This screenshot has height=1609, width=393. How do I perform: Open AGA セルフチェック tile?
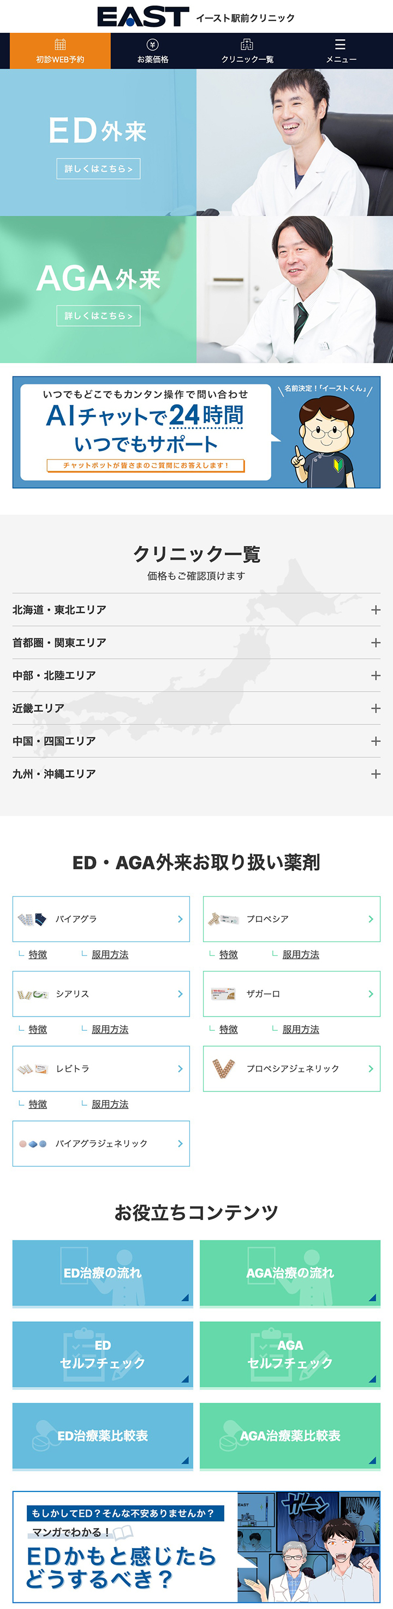tap(290, 1355)
